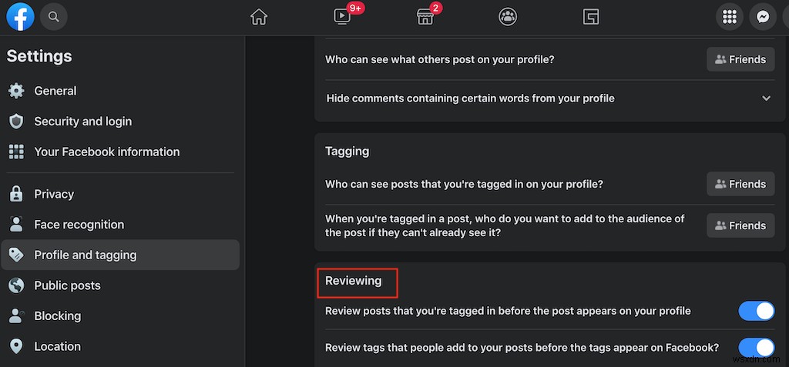Open Blocking settings section
This screenshot has width=789, height=367.
(120, 315)
